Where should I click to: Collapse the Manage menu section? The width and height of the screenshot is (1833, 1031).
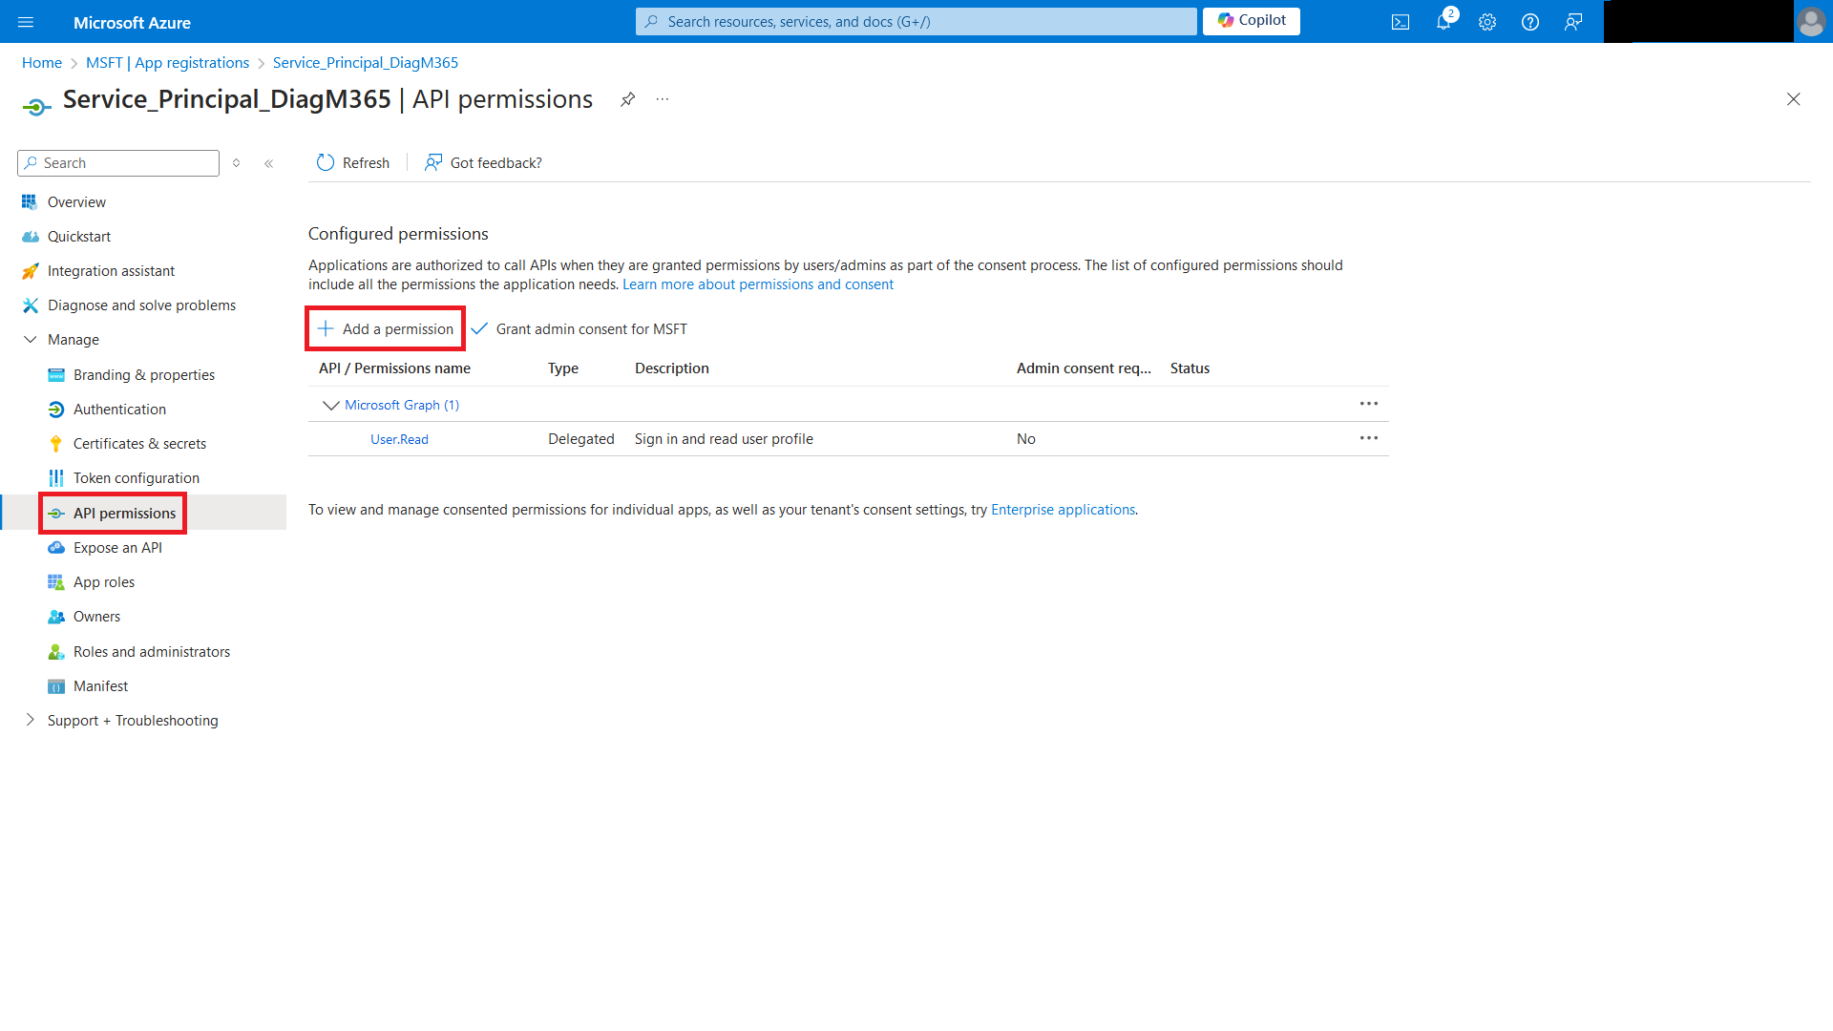coord(31,340)
